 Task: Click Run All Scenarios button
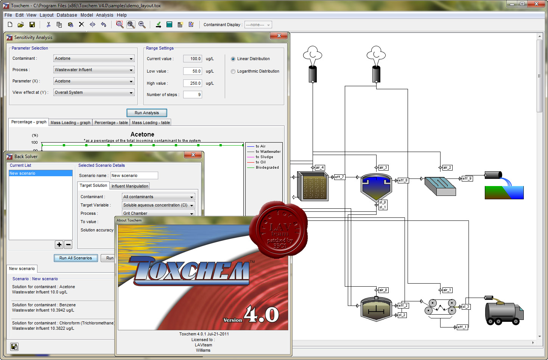coord(76,258)
